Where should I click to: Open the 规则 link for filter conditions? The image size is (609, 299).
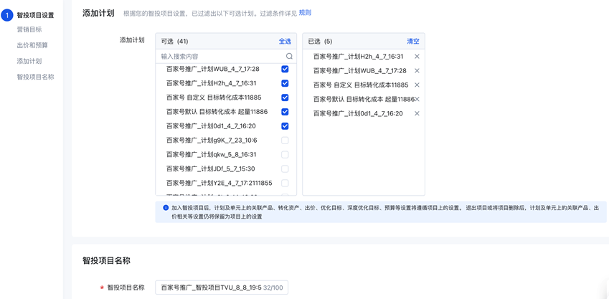305,13
